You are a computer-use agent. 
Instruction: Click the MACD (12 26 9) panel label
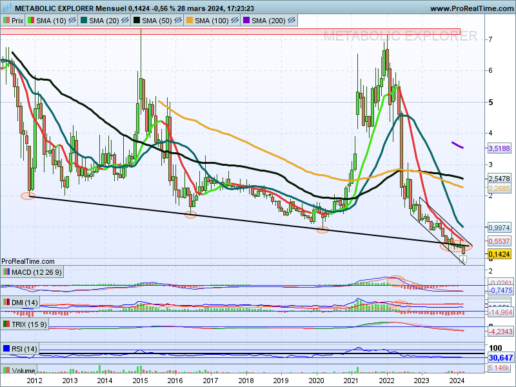coord(37,272)
